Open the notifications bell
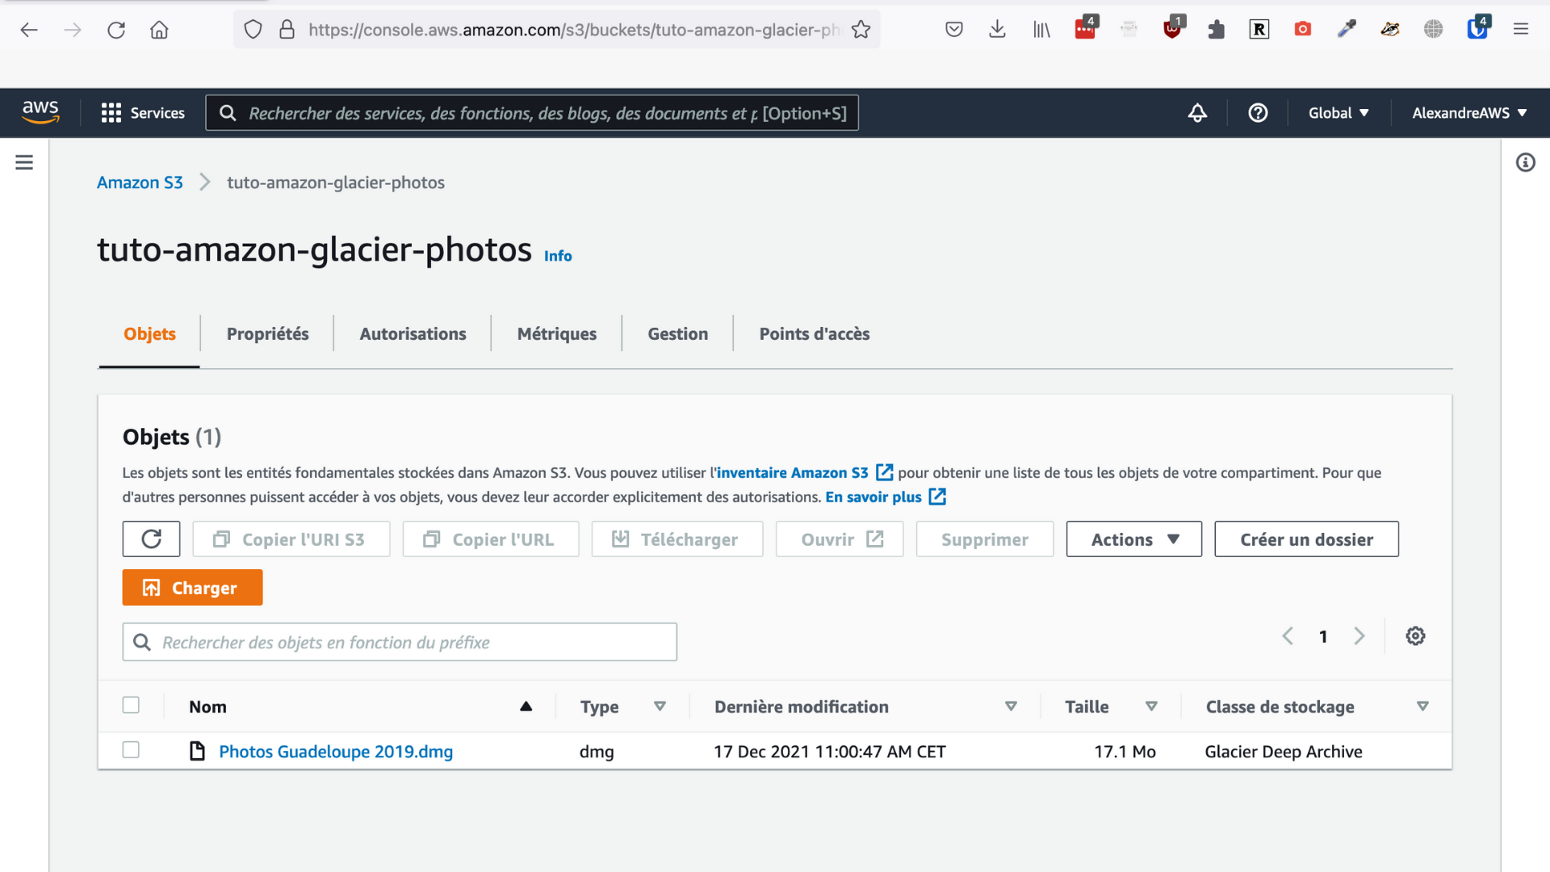The image size is (1550, 872). tap(1197, 113)
